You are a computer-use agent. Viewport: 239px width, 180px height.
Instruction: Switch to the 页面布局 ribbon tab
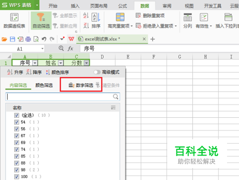click(x=99, y=6)
